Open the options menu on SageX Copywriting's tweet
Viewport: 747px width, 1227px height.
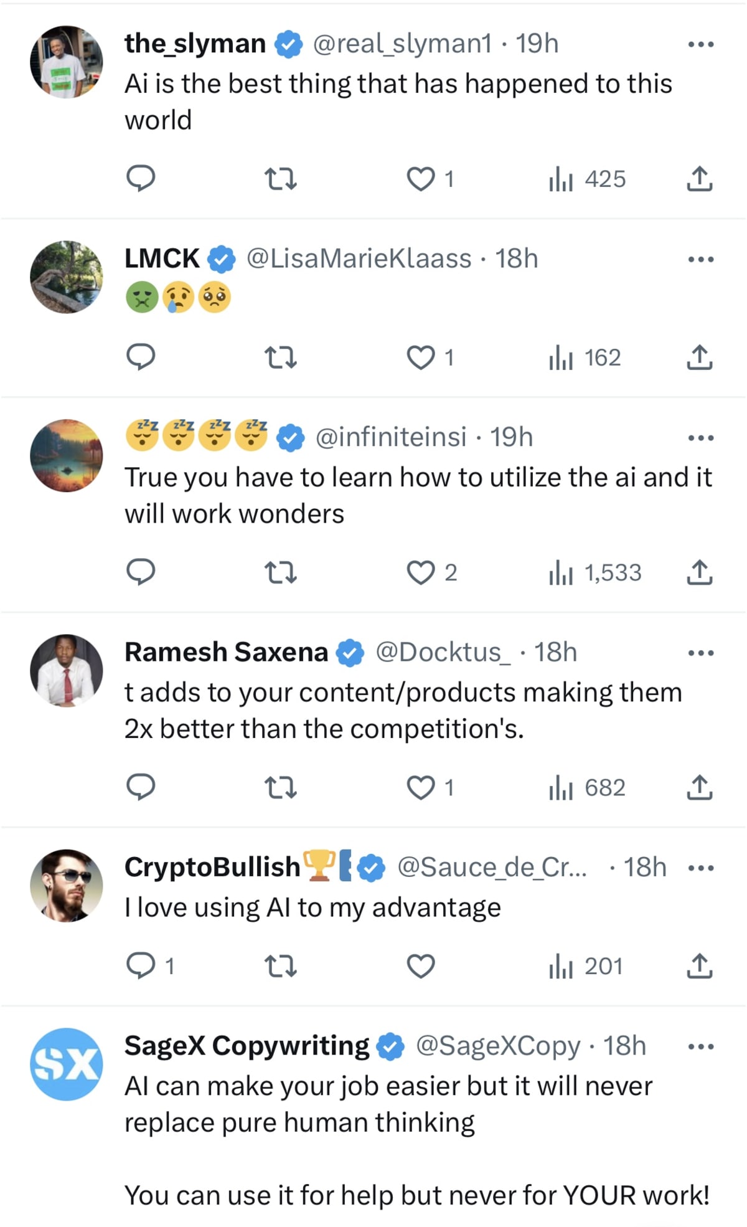point(700,1046)
